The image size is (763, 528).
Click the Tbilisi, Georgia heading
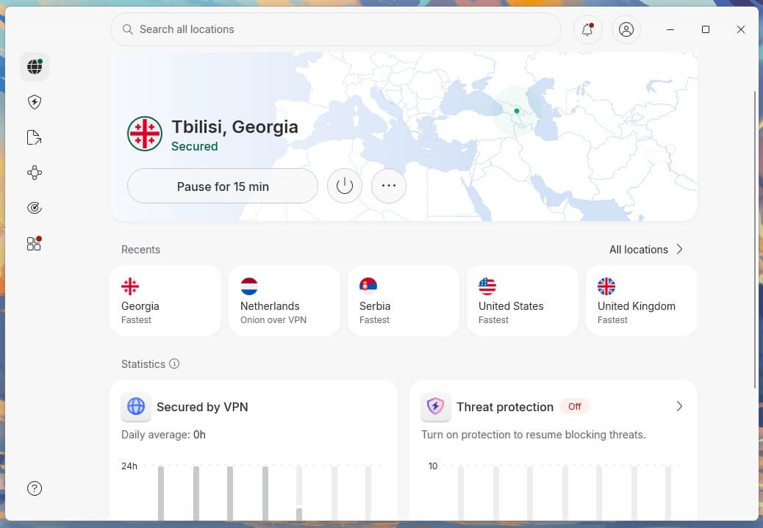[234, 127]
